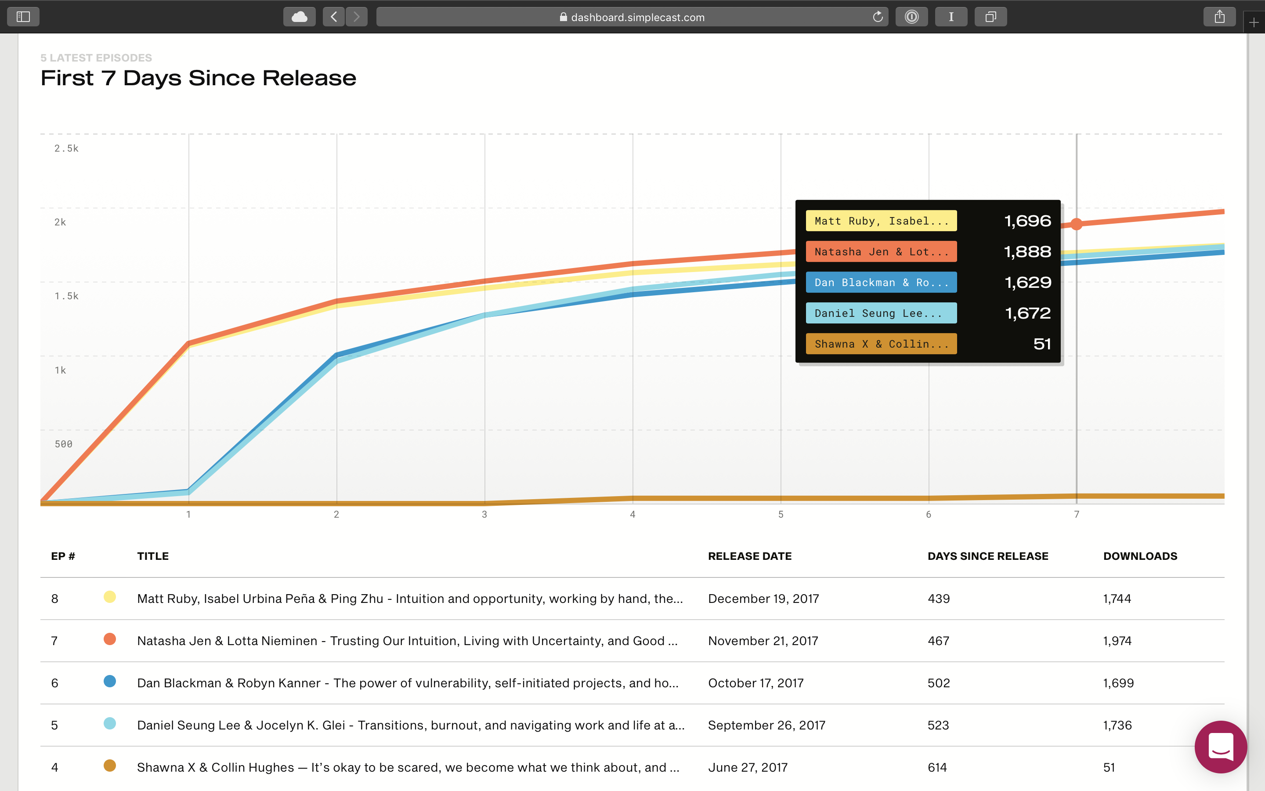Open the 1Password extension icon

(x=911, y=17)
